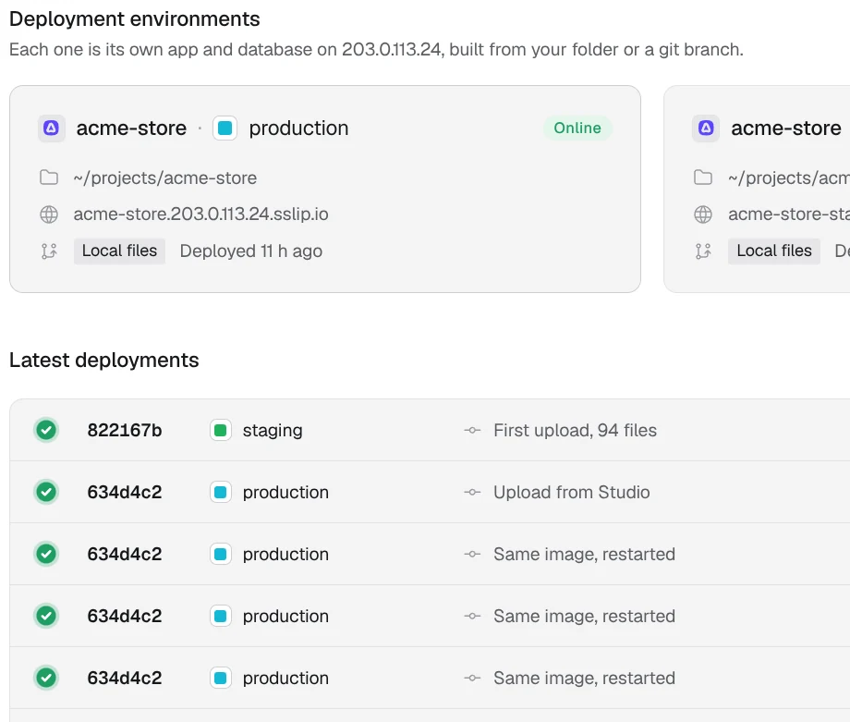Open deployment hash 822167b
Image resolution: width=850 pixels, height=722 pixels.
pyautogui.click(x=125, y=431)
